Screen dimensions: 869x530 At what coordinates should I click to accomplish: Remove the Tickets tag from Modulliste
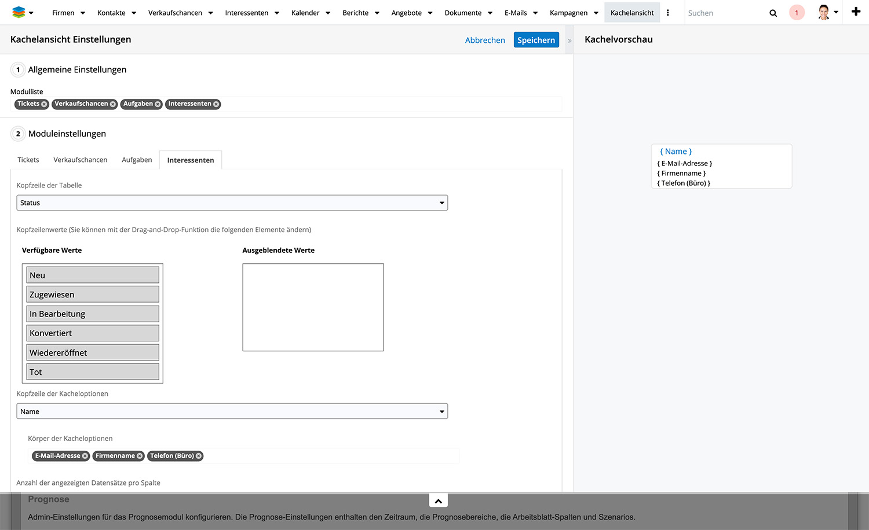pos(44,104)
